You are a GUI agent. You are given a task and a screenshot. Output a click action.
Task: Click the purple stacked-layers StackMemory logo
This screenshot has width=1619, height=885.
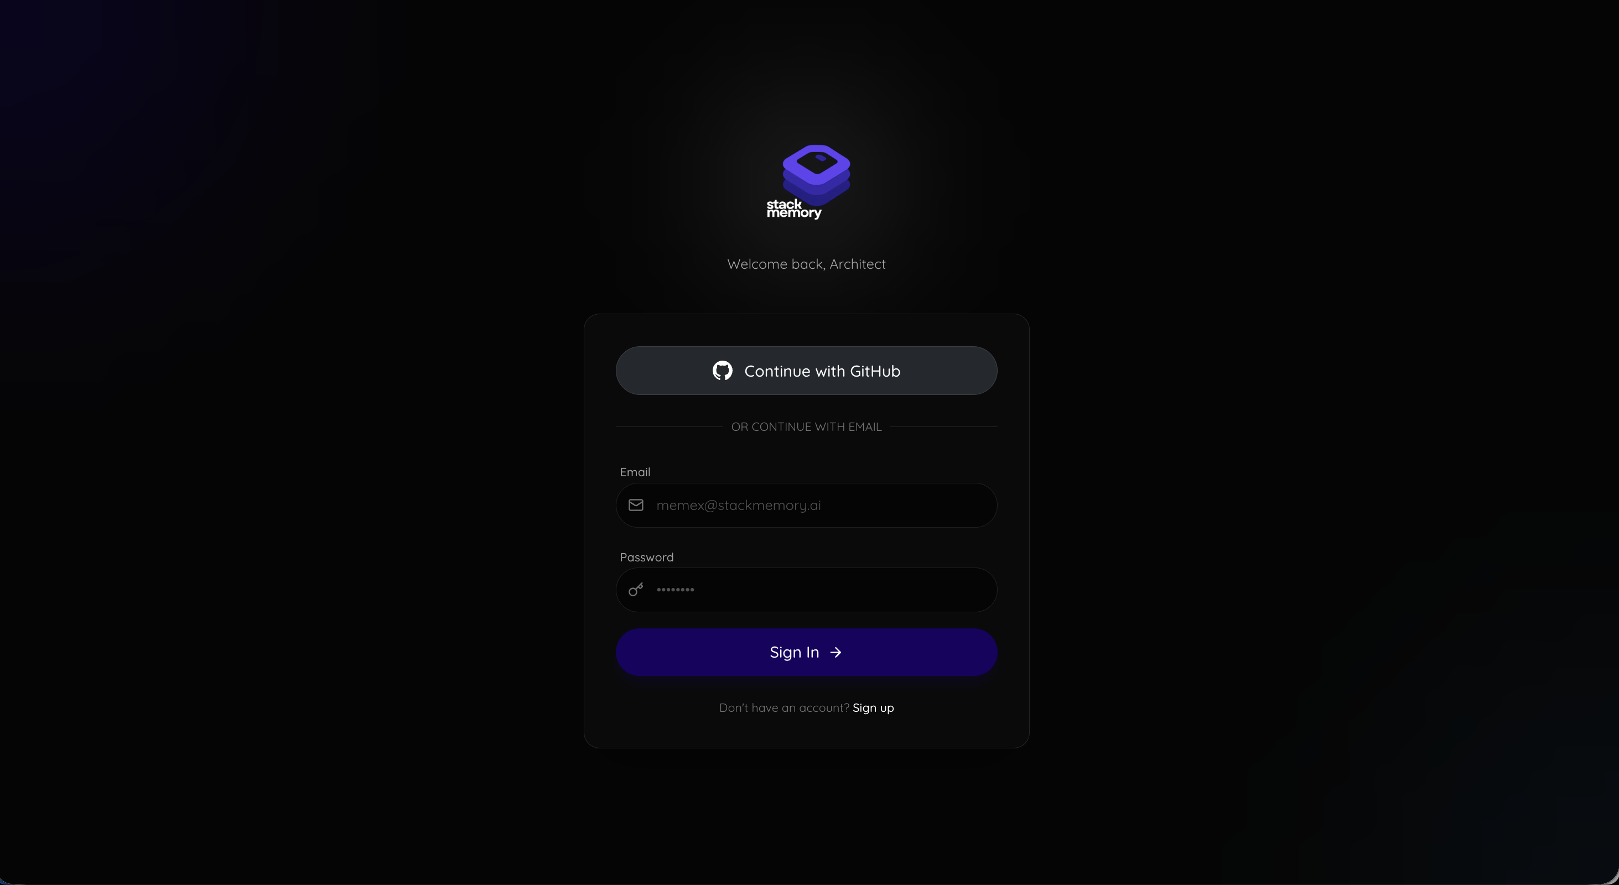pyautogui.click(x=816, y=175)
